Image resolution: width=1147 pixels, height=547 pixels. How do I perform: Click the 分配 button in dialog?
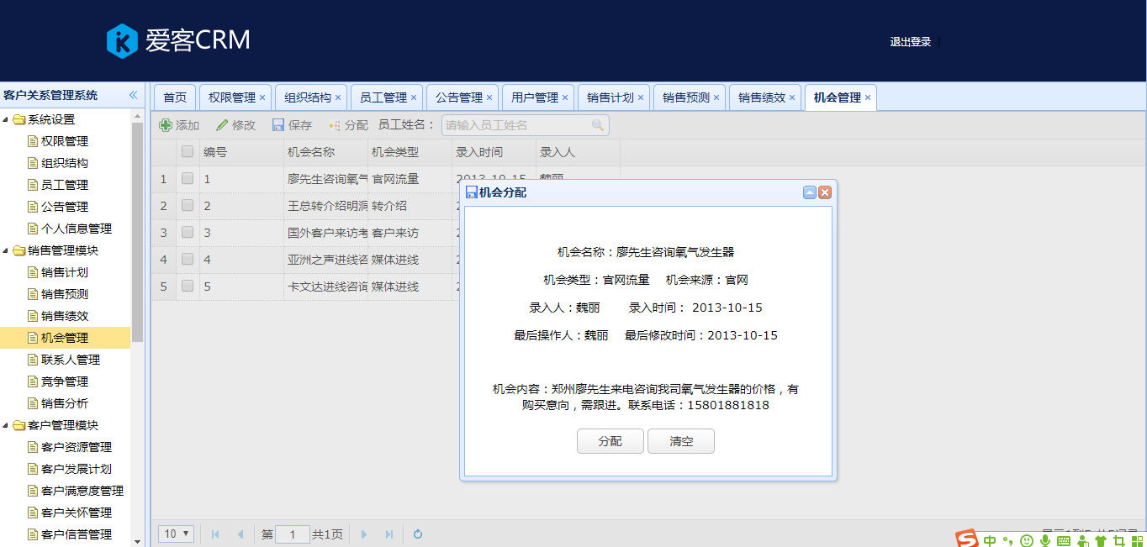click(610, 441)
